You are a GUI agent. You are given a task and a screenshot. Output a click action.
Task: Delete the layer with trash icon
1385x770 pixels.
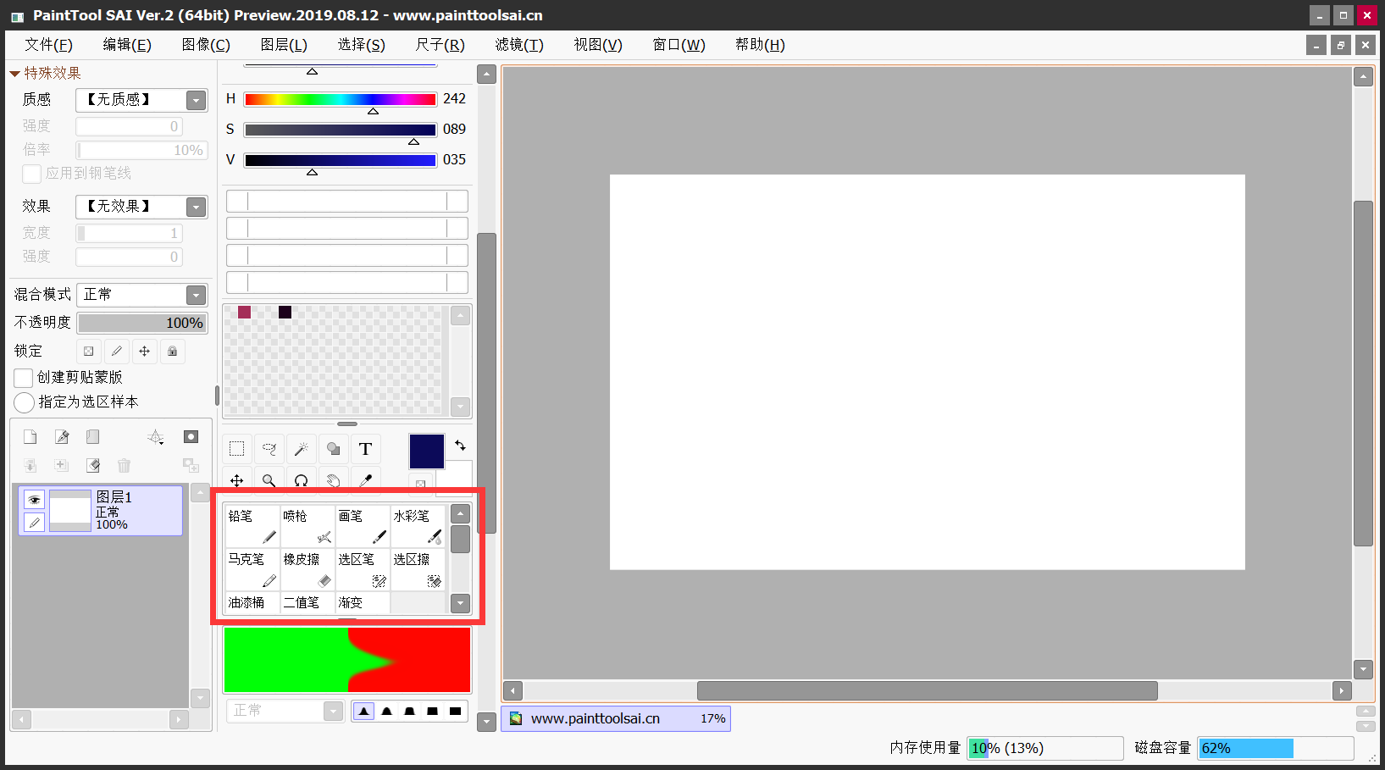124,465
